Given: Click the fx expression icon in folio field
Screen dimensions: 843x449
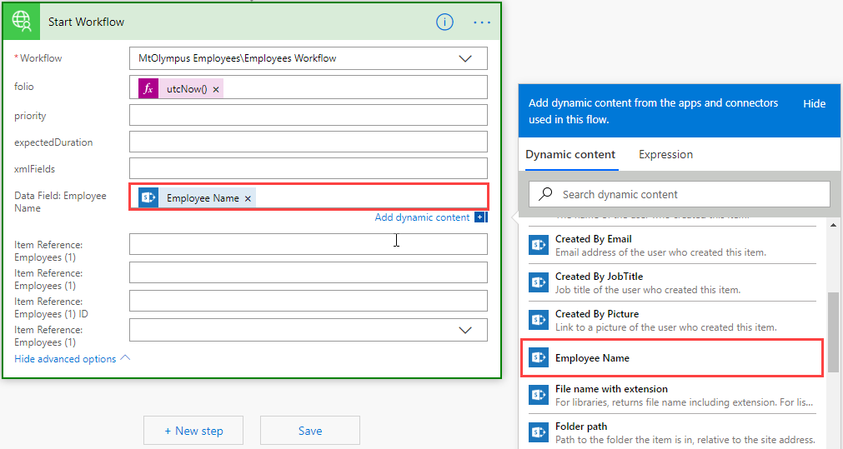Looking at the screenshot, I should click(148, 88).
